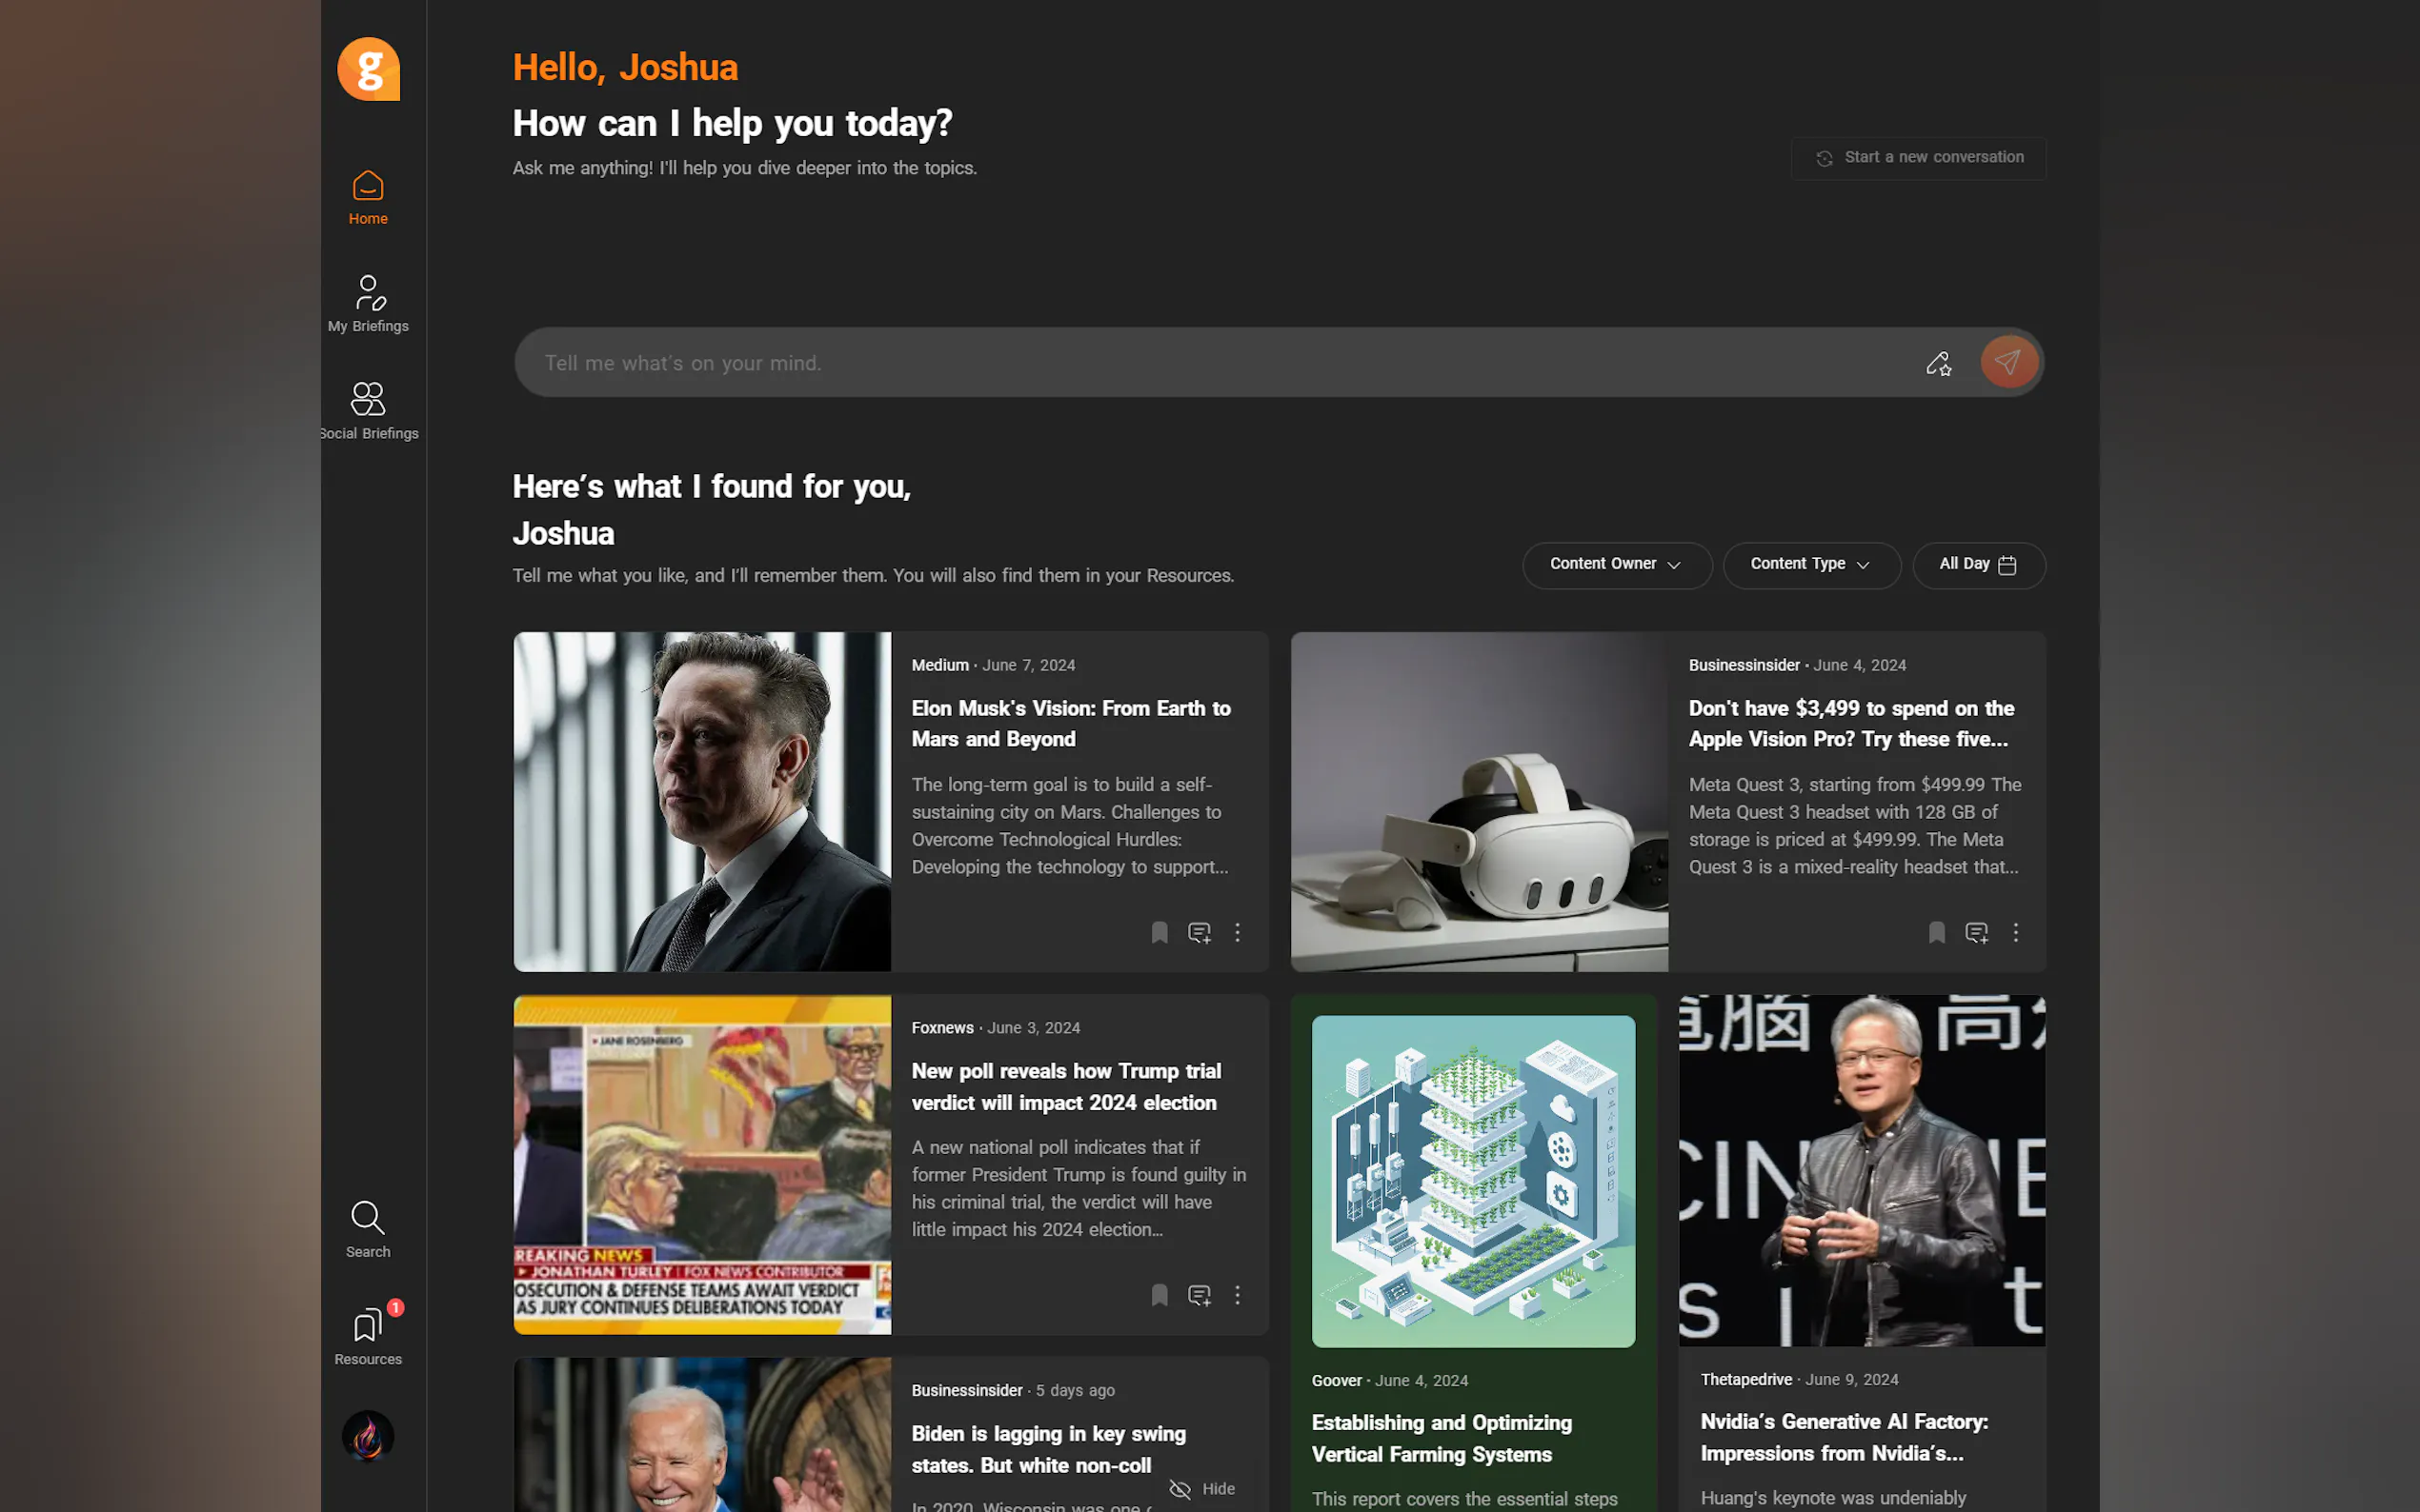Bookmark the Trump trial poll article

point(1160,1295)
